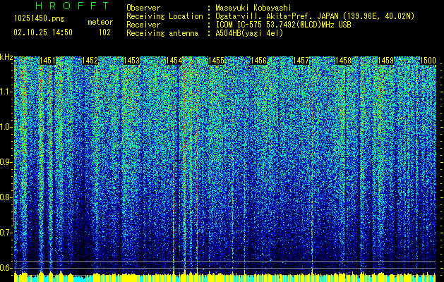
Task: Click the 1.0 frequency axis label
Action: [x=6, y=127]
